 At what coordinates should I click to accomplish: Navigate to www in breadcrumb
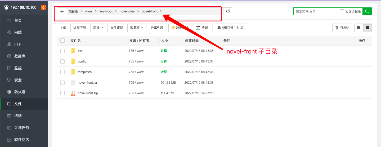click(x=89, y=11)
